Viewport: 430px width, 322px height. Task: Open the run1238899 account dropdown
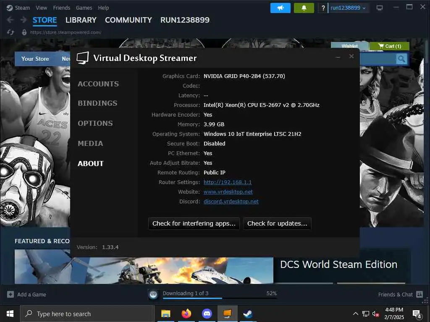click(348, 8)
